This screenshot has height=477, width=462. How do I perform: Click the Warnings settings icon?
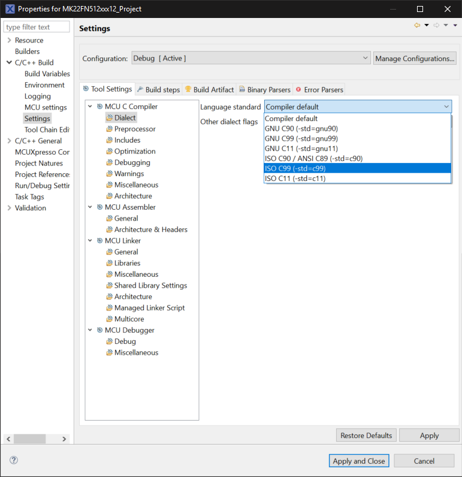109,174
